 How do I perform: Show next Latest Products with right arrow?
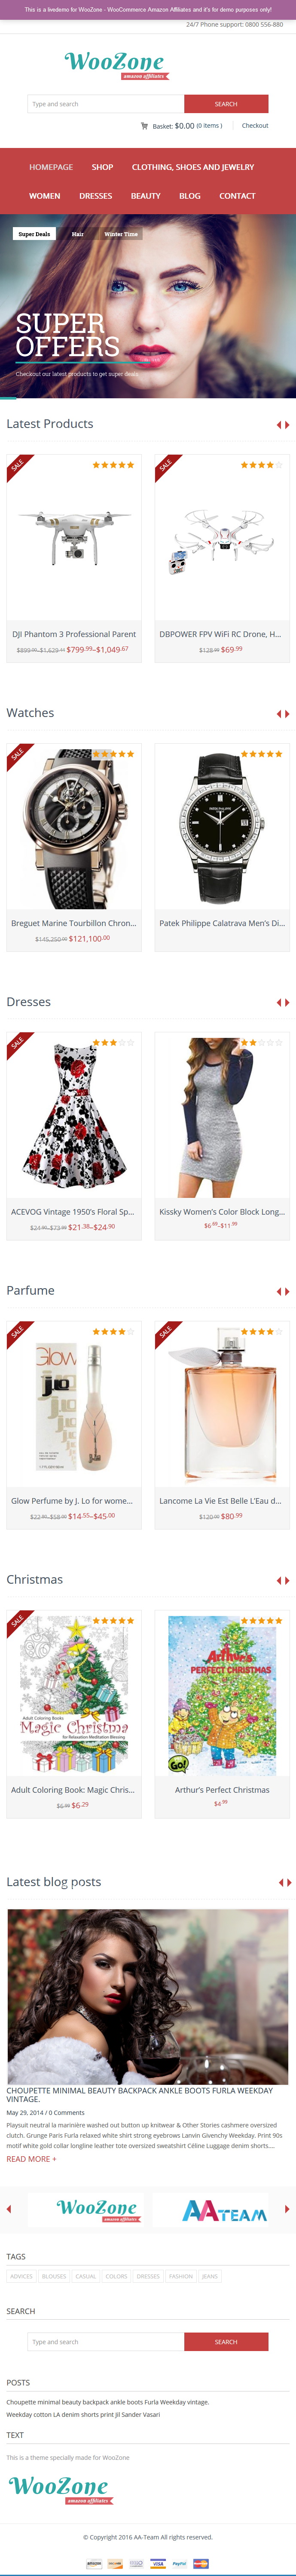[x=288, y=425]
